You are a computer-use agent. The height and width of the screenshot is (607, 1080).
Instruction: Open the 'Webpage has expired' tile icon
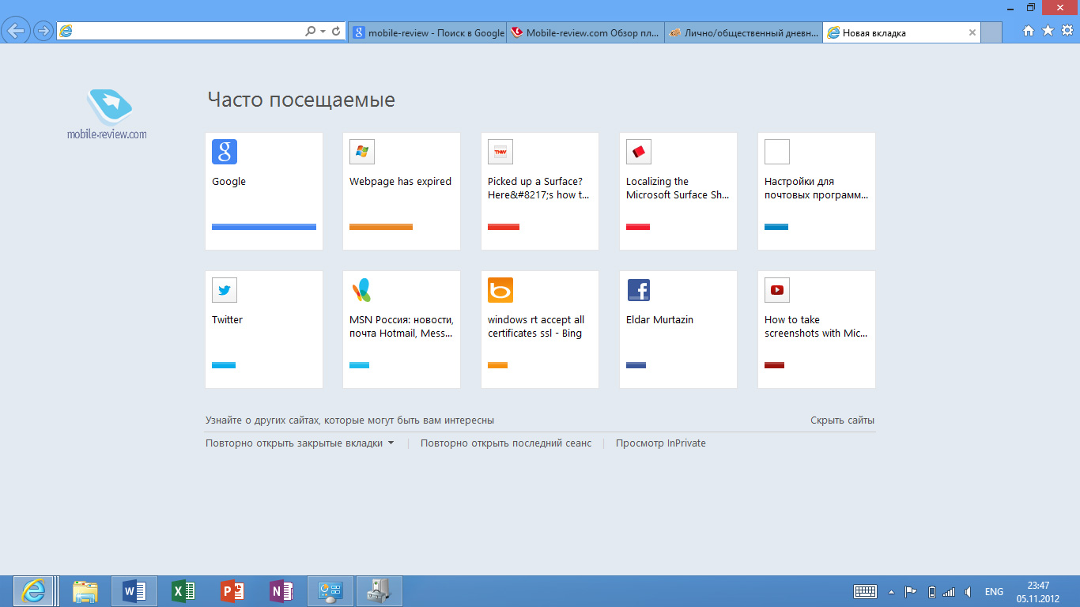pyautogui.click(x=362, y=152)
